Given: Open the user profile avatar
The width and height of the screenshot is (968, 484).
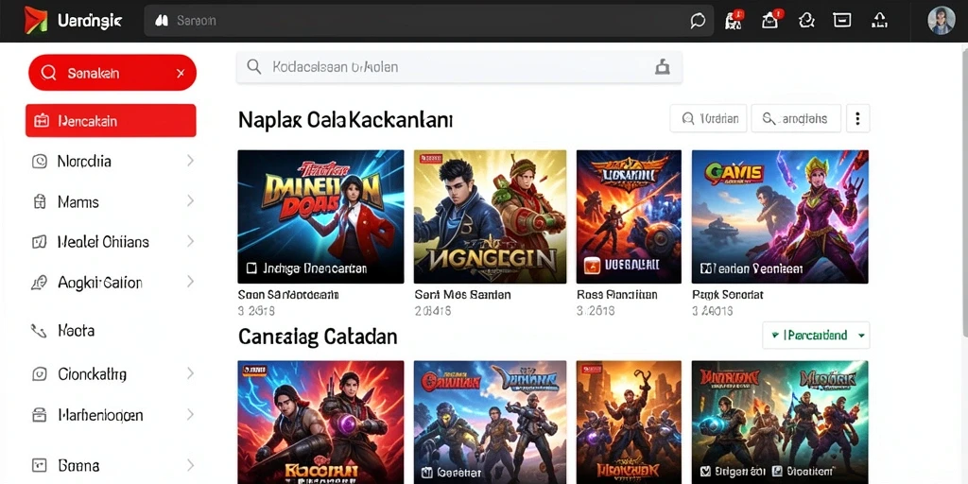Looking at the screenshot, I should [941, 21].
